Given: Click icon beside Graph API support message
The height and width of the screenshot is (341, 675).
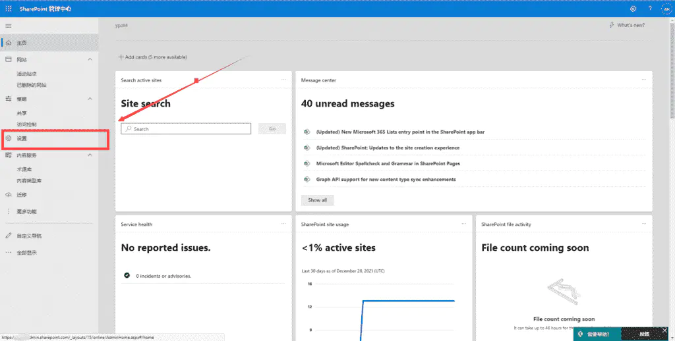Looking at the screenshot, I should coord(307,179).
